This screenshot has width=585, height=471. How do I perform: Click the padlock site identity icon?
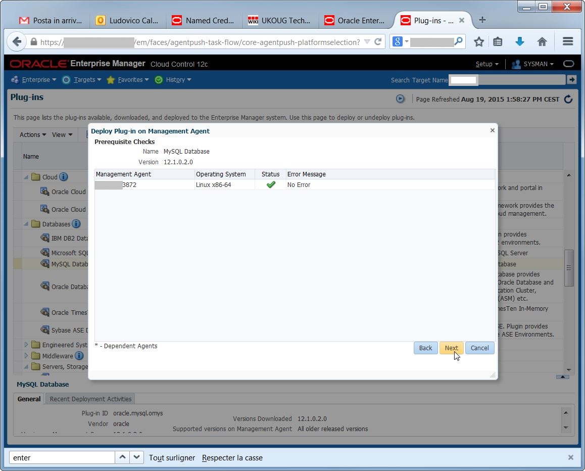click(x=33, y=42)
